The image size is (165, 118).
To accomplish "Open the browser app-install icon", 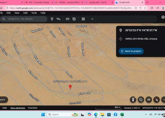I will pos(136,8).
